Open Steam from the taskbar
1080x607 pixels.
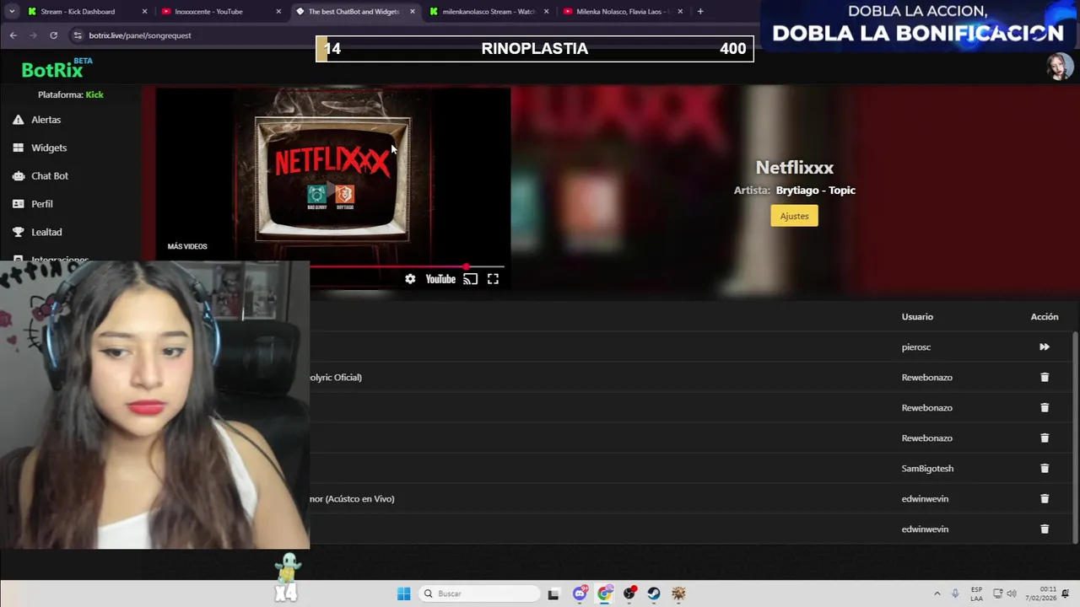tap(654, 594)
